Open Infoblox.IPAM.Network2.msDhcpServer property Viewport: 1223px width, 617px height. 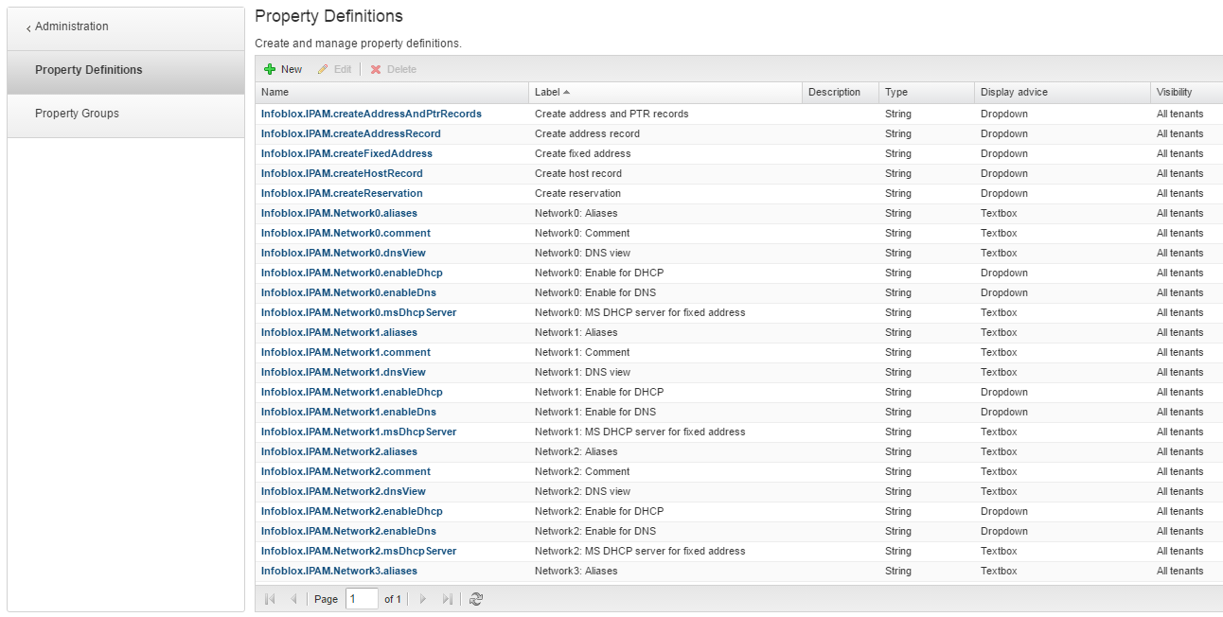click(359, 551)
